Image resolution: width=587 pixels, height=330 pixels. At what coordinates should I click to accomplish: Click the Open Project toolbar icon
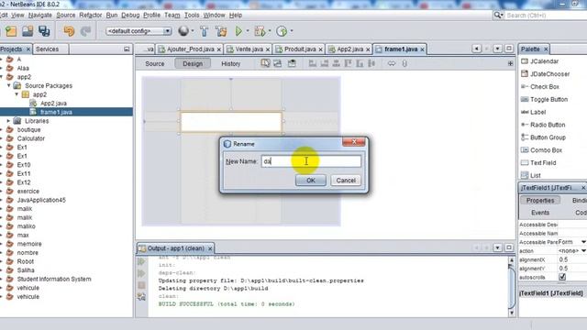click(x=28, y=31)
